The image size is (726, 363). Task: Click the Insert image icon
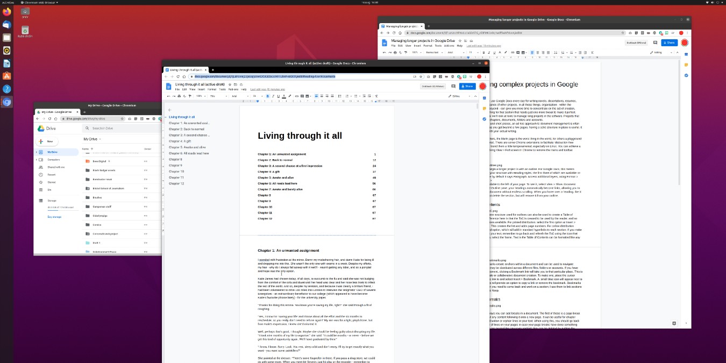pos(307,96)
